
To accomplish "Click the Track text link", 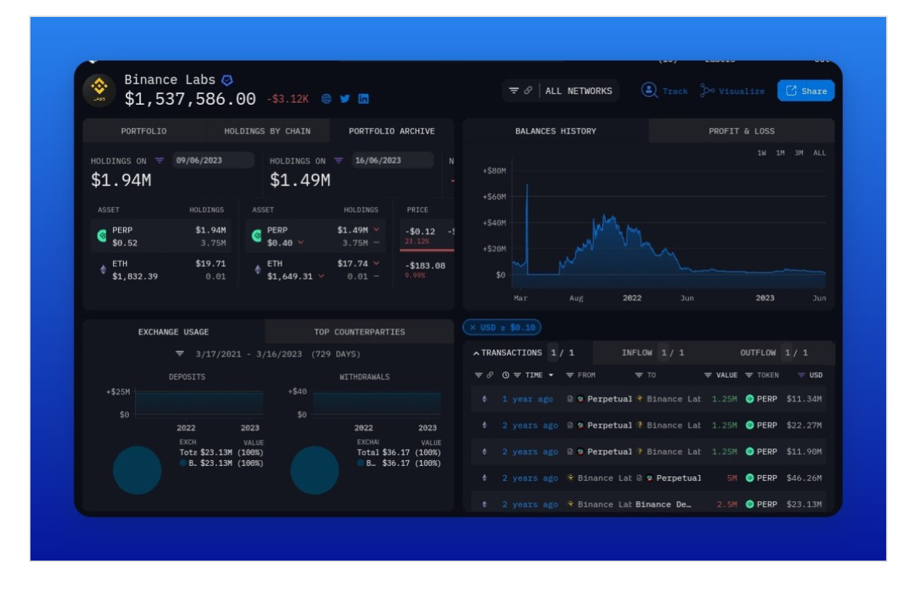I will [x=675, y=91].
